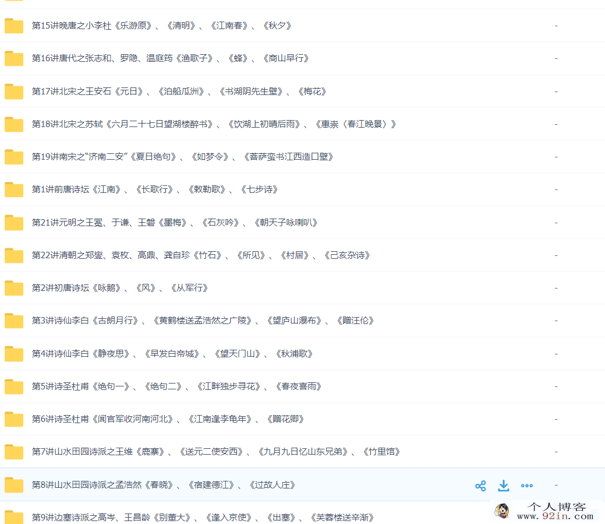Open folder 第15讲晚唐之小李杜《乐游原》
The width and height of the screenshot is (605, 524).
click(162, 26)
